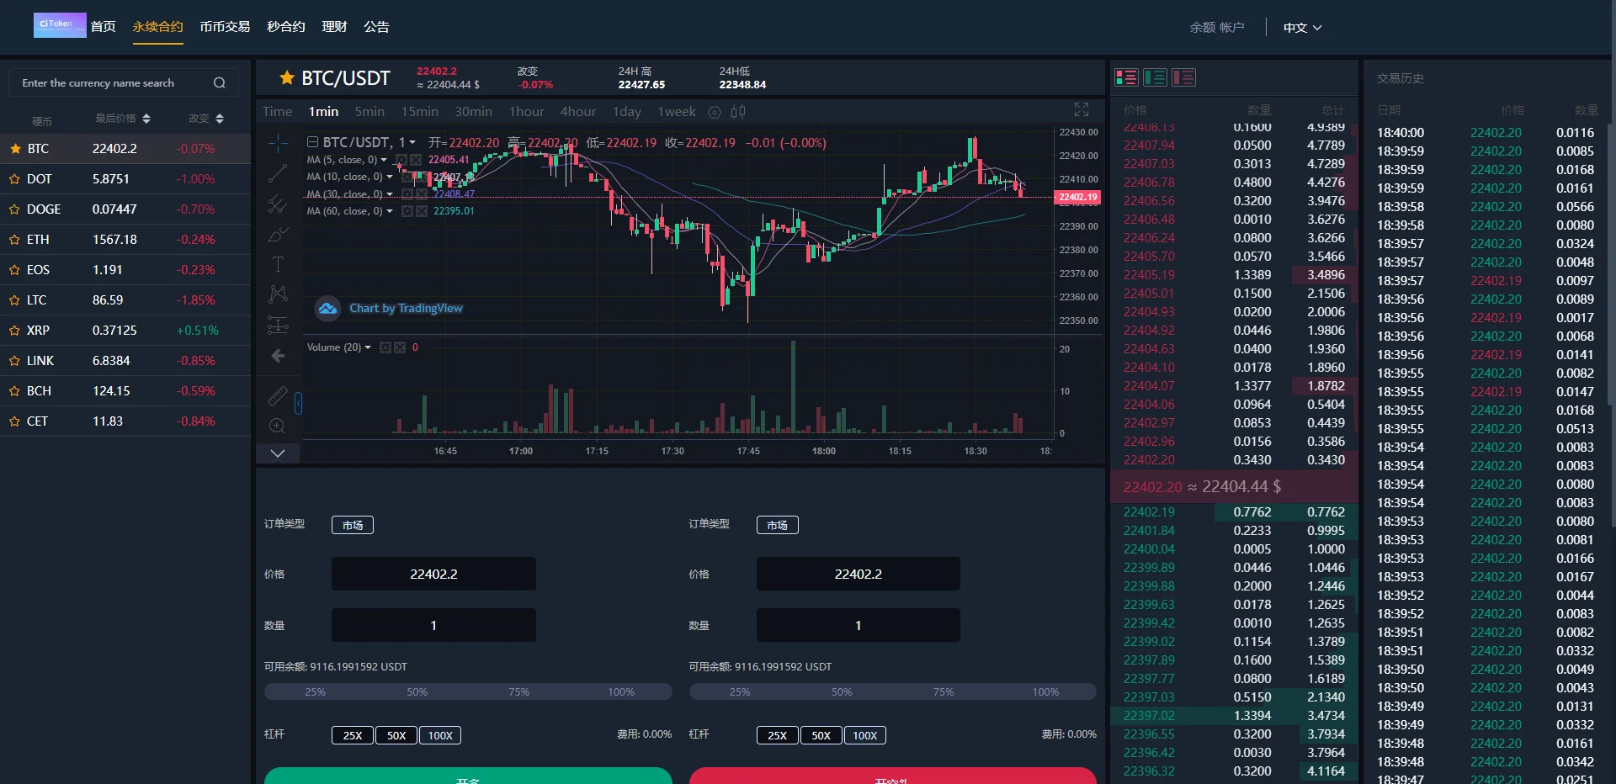Expand MA (5, close, 0) indicator options
Screen dimensions: 1616x784
point(385,160)
